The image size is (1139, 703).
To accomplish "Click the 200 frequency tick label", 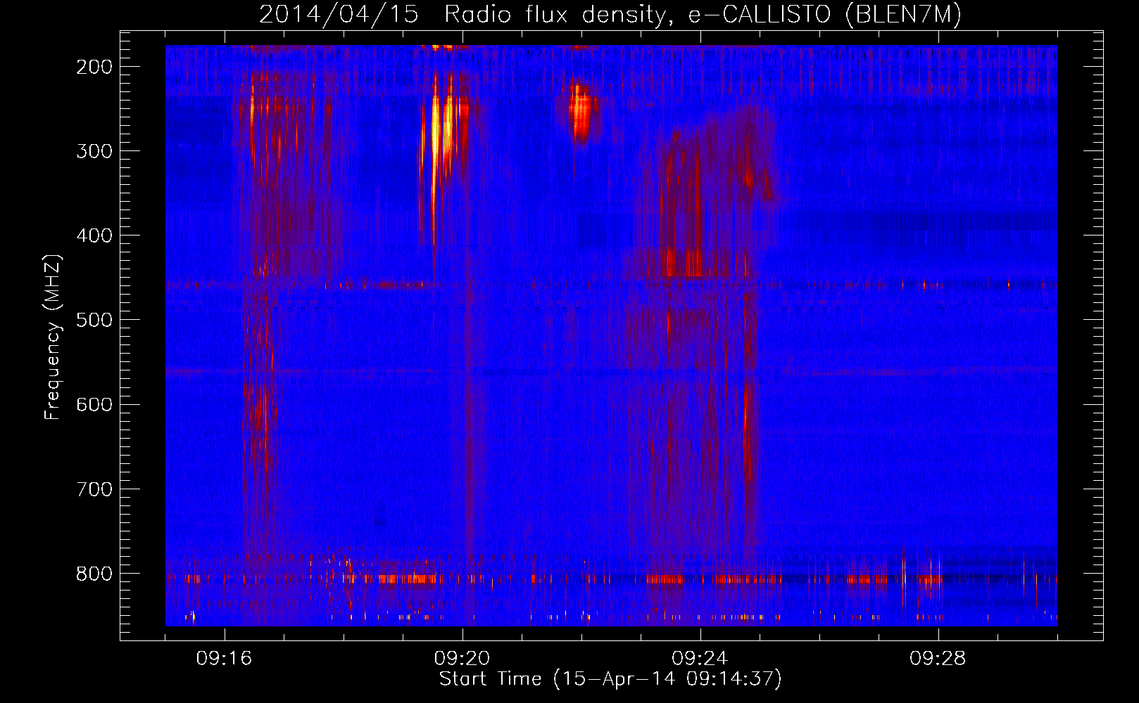I will (94, 67).
